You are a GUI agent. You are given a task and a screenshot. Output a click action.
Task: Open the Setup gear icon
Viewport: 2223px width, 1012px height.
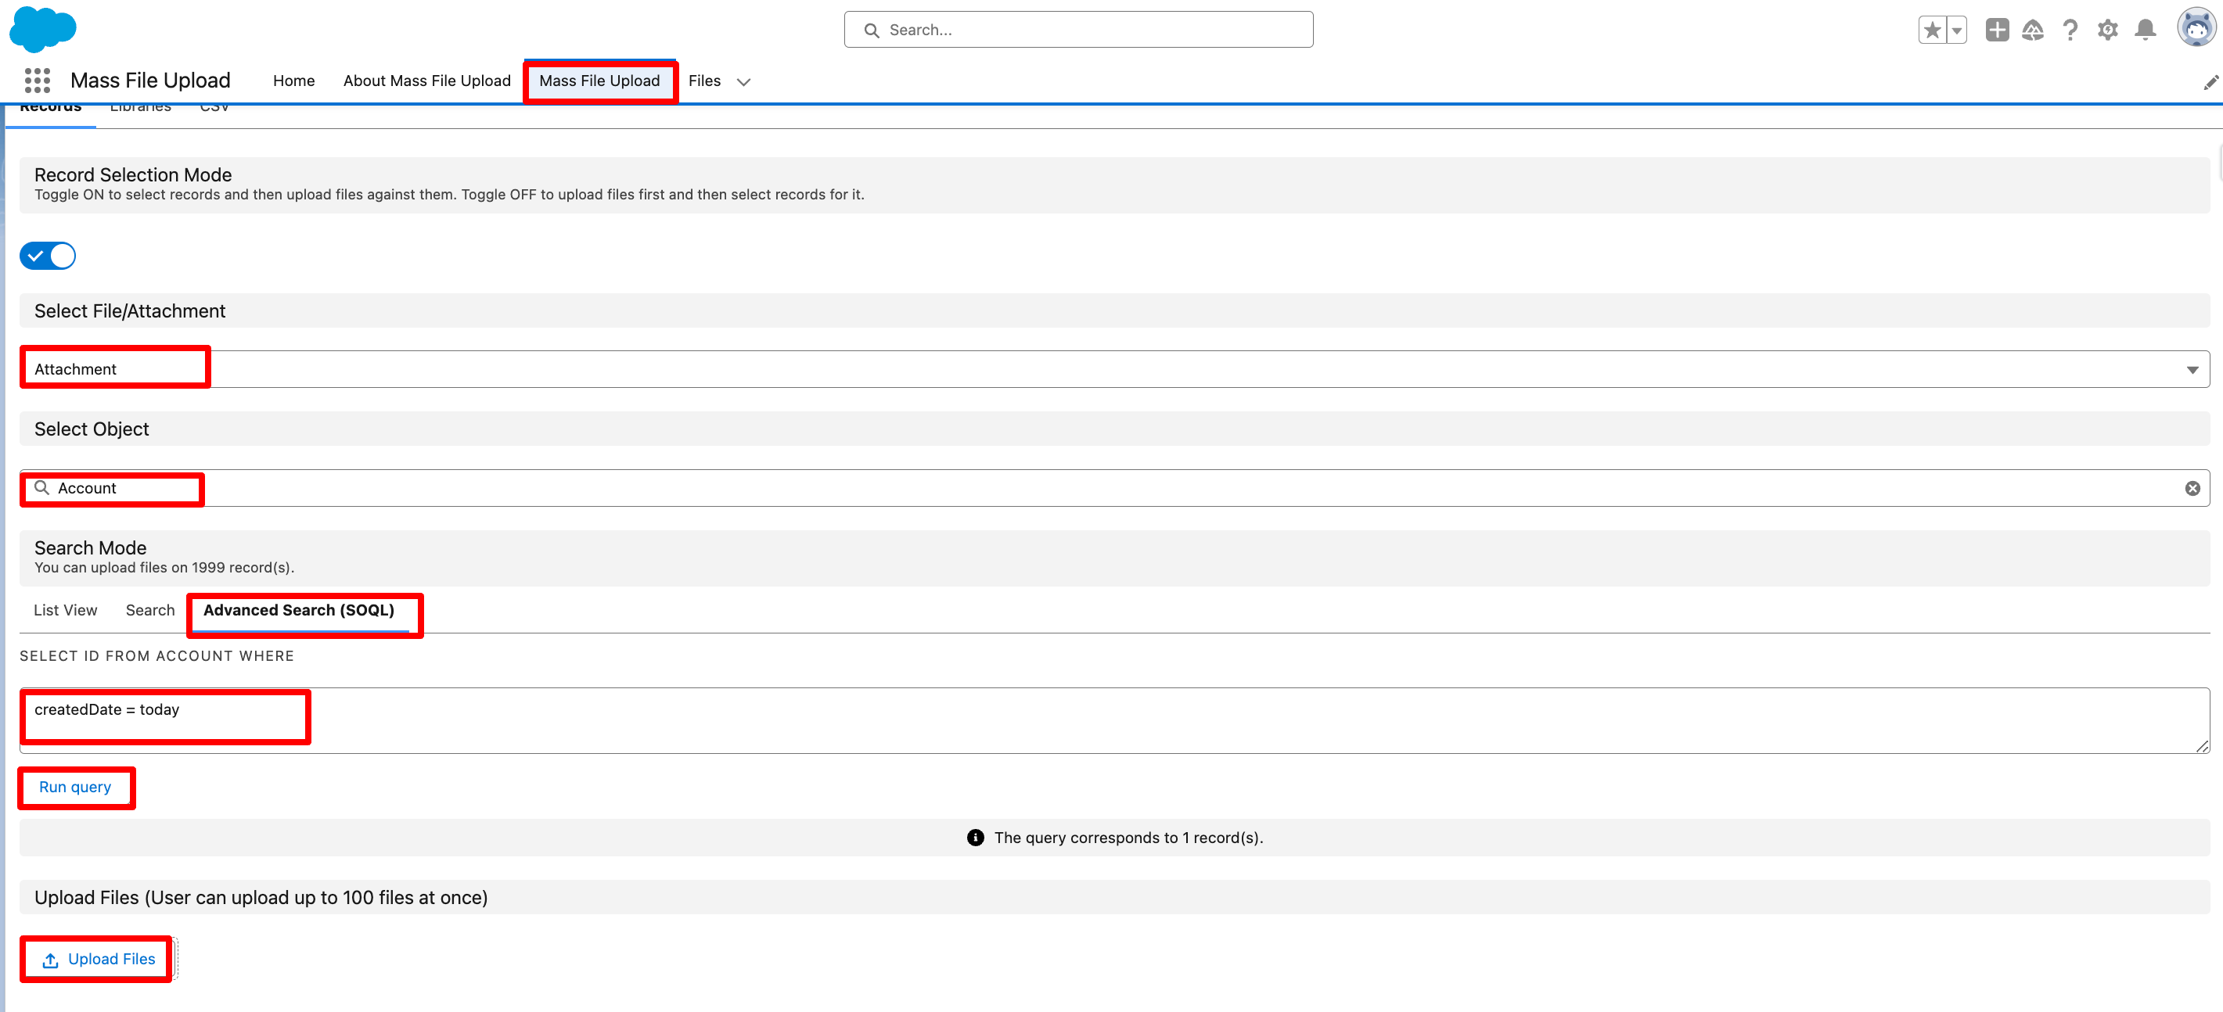coord(2107,31)
